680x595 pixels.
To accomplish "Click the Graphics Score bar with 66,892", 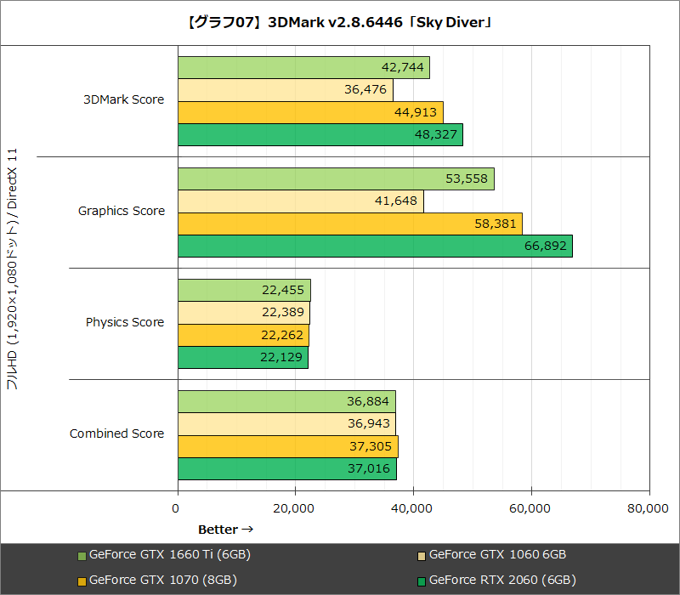I will (x=375, y=246).
